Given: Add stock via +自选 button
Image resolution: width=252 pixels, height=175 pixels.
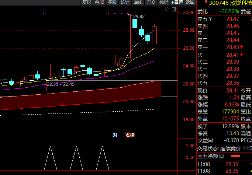Looking at the screenshot, I should pyautogui.click(x=177, y=2).
